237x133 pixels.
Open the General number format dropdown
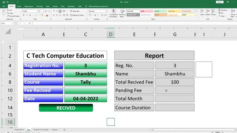(106, 11)
